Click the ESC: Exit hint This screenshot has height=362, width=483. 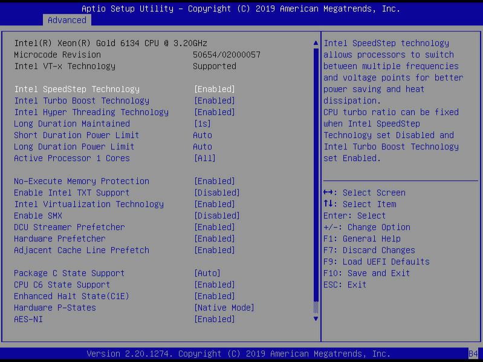pyautogui.click(x=345, y=285)
